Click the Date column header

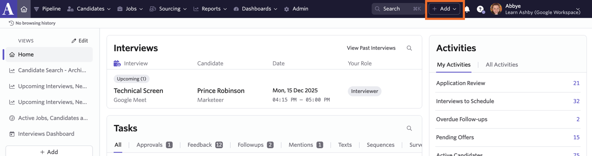279,63
